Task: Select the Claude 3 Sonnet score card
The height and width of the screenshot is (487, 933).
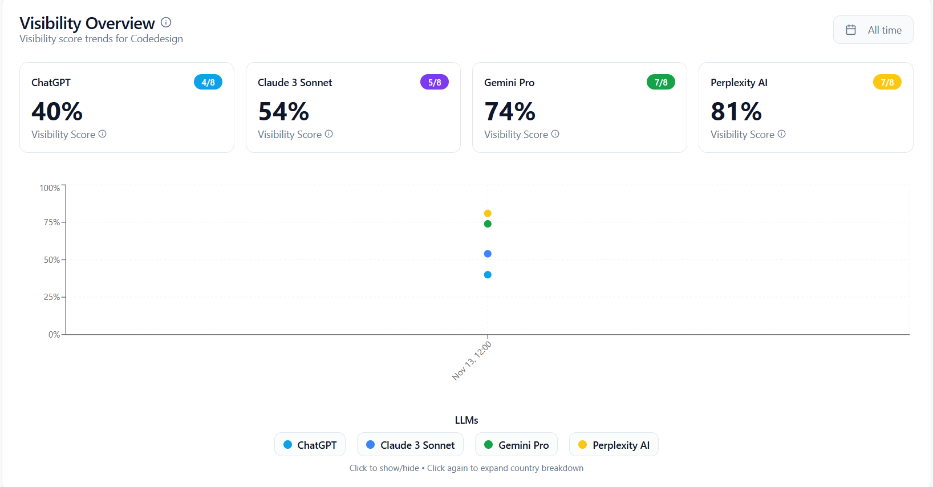Action: (353, 108)
